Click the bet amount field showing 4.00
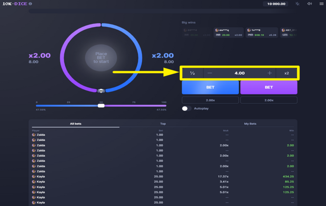Image resolution: width=326 pixels, height=206 pixels. (239, 73)
